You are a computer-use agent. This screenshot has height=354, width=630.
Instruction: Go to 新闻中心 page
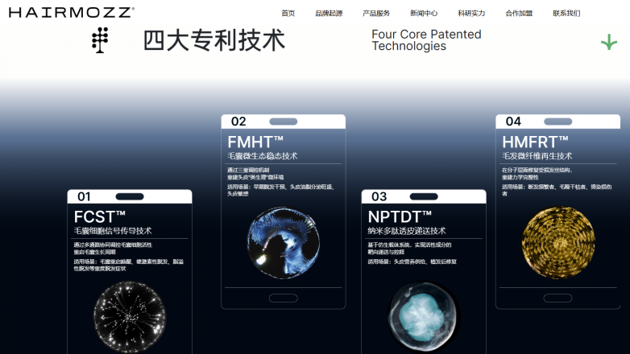424,13
